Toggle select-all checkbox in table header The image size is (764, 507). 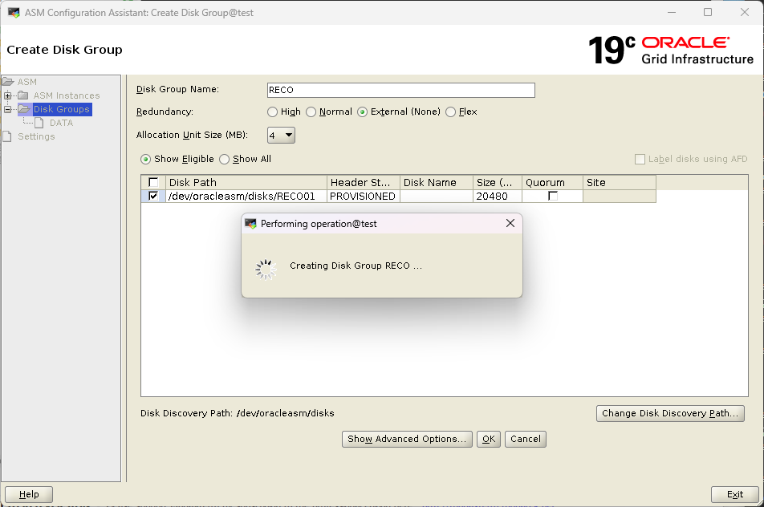(x=153, y=182)
